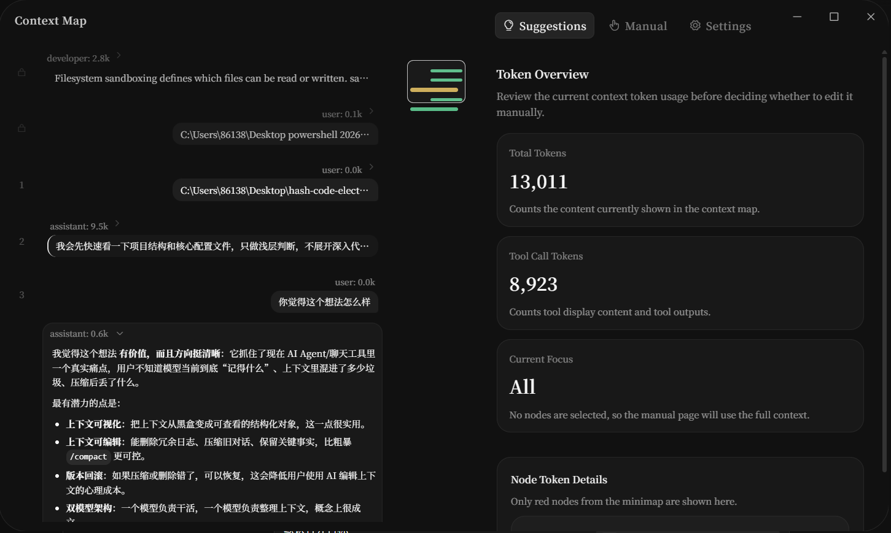Select the user message 你觉得这个想法怎么样
The width and height of the screenshot is (891, 533).
coord(324,302)
